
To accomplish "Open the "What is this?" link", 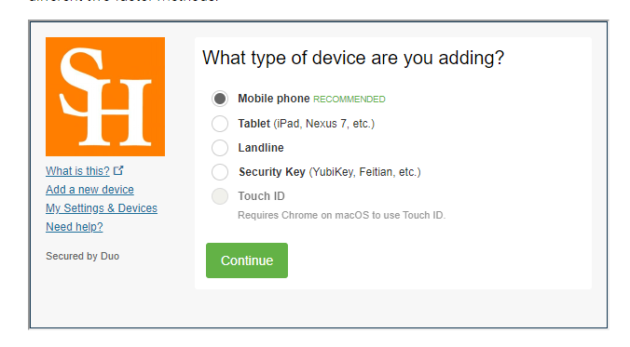I will pos(77,171).
